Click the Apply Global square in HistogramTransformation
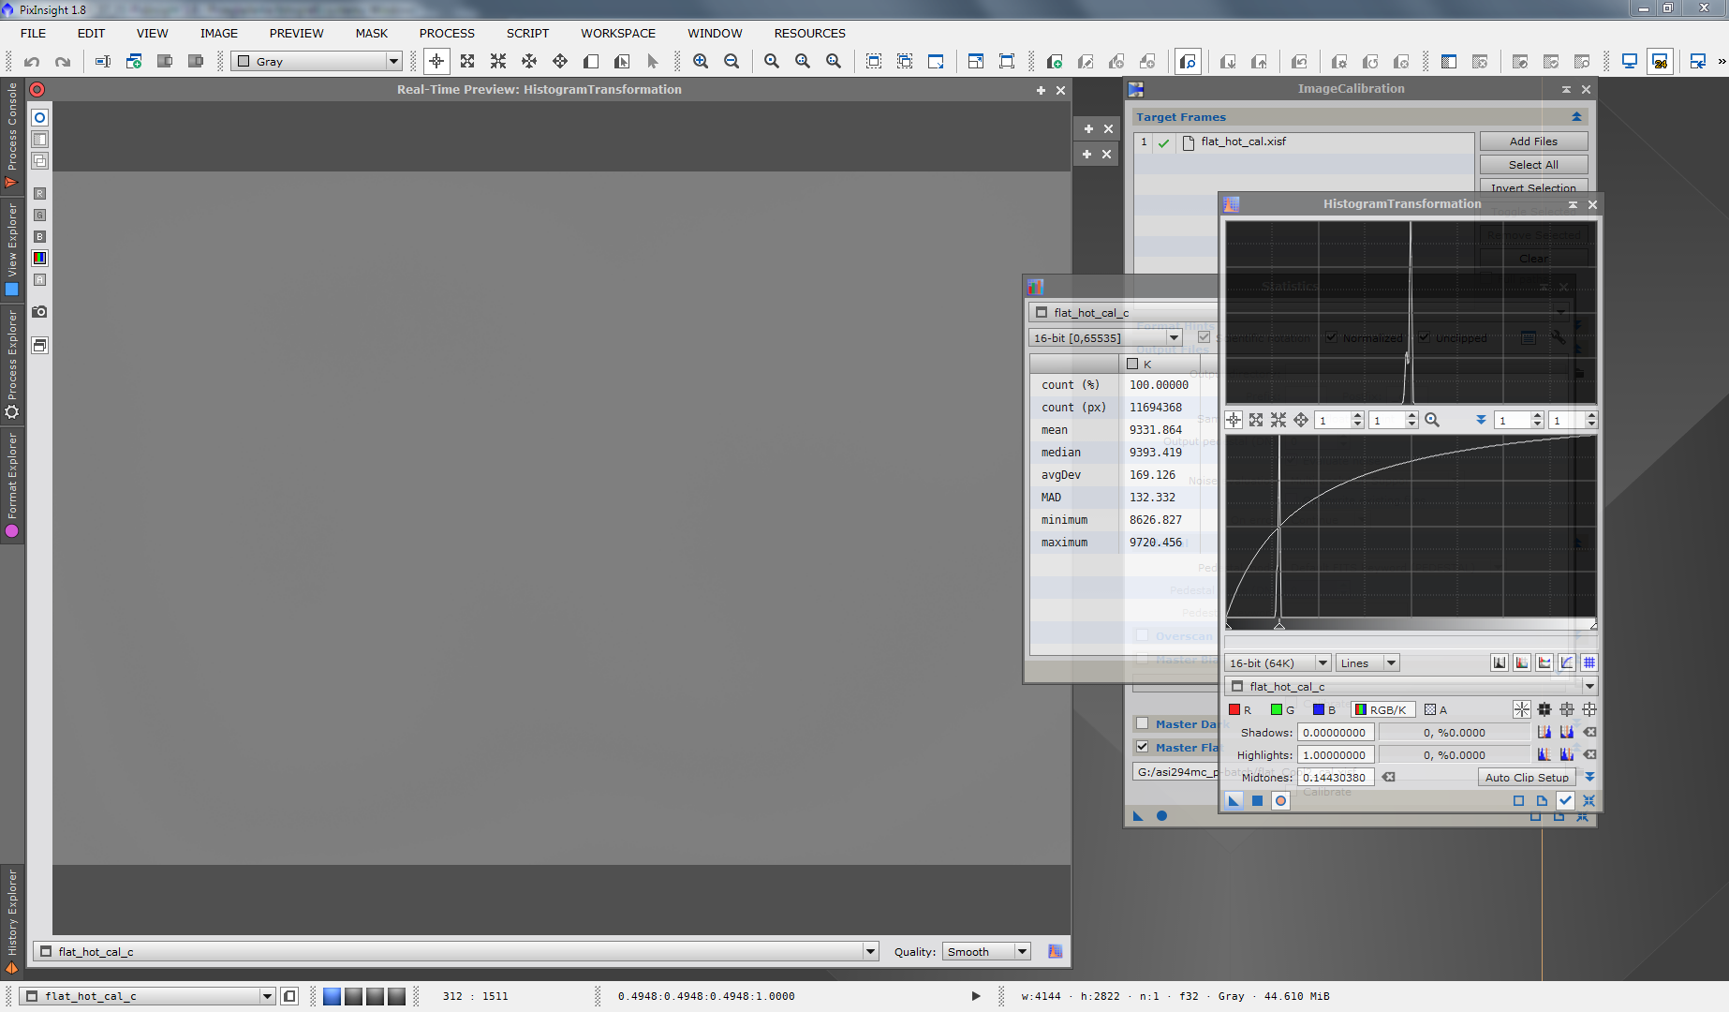The height and width of the screenshot is (1012, 1729). click(x=1257, y=801)
